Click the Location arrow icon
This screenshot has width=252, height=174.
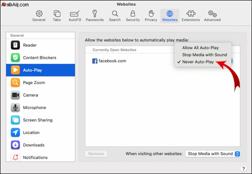[x=15, y=132]
